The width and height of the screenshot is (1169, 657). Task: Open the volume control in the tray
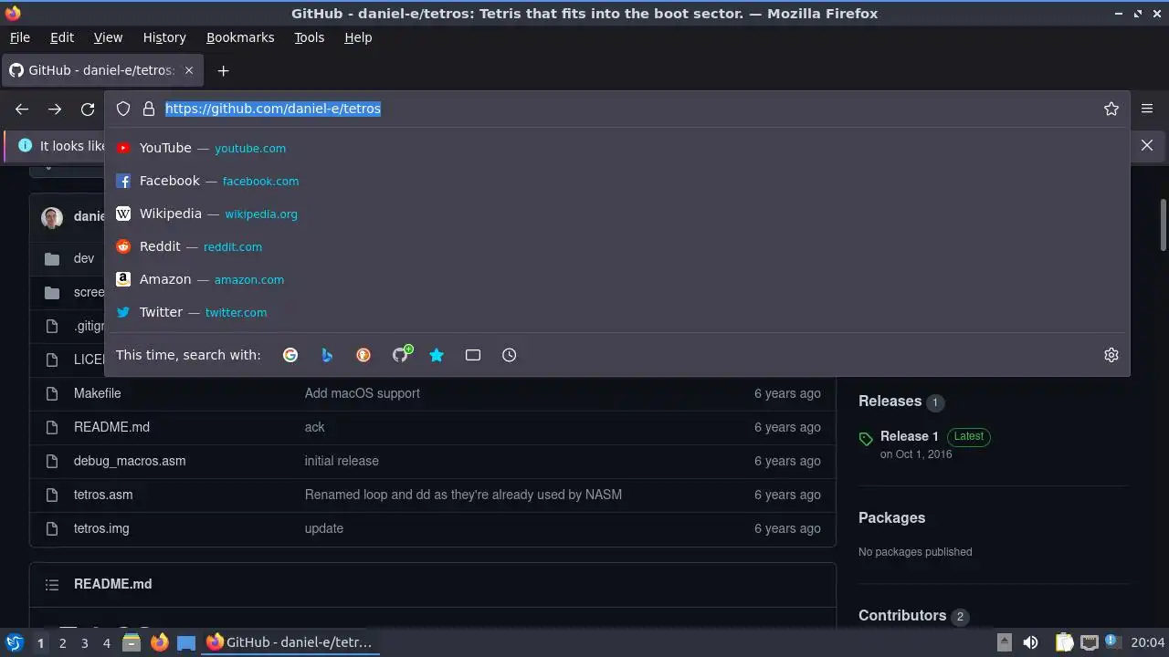click(x=1030, y=642)
